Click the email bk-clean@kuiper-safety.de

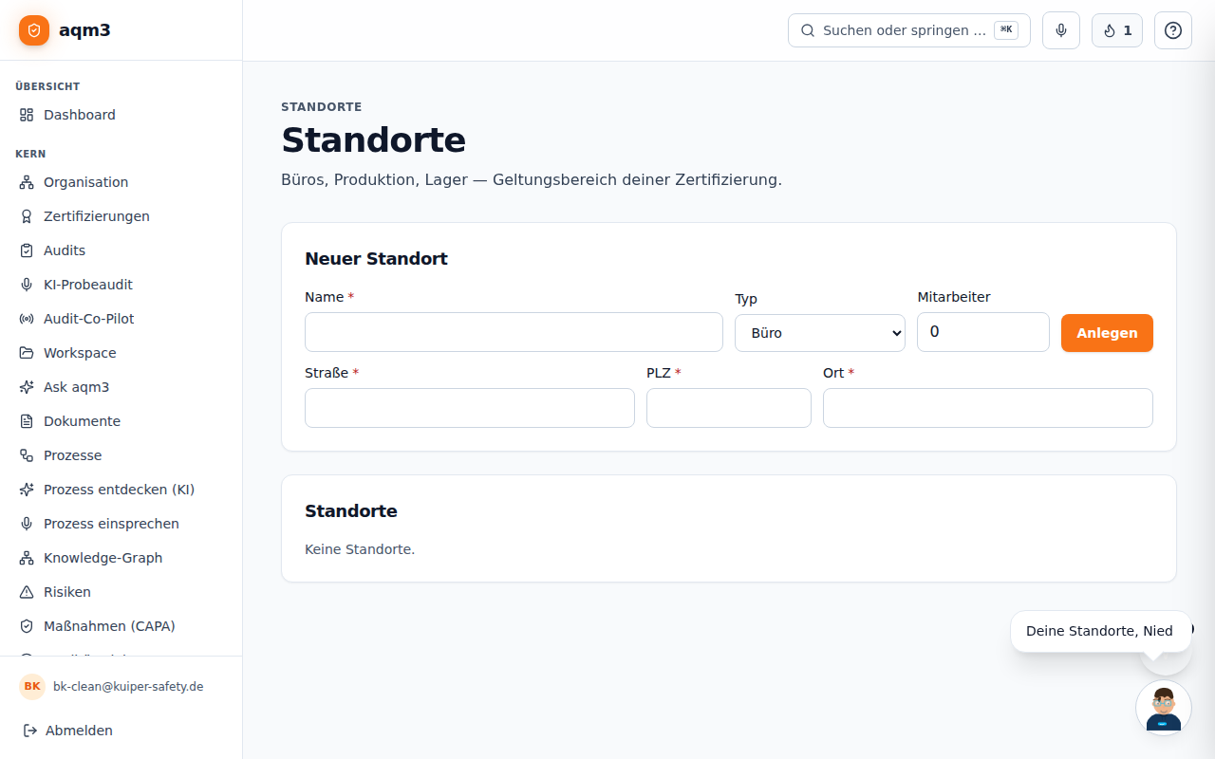point(128,687)
